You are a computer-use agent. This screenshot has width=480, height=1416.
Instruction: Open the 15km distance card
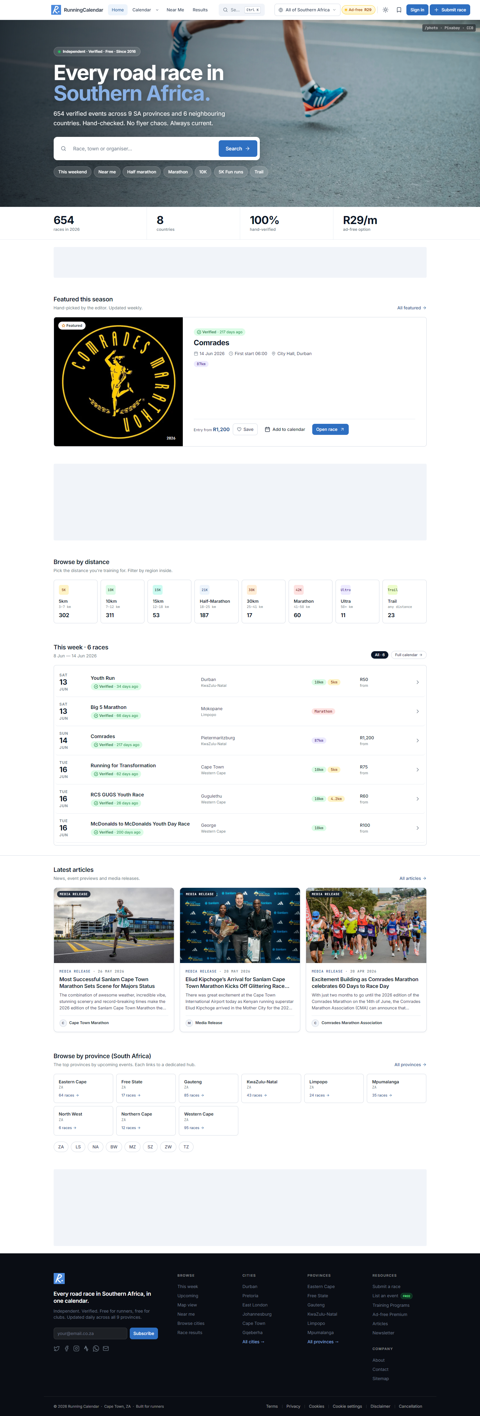(170, 602)
